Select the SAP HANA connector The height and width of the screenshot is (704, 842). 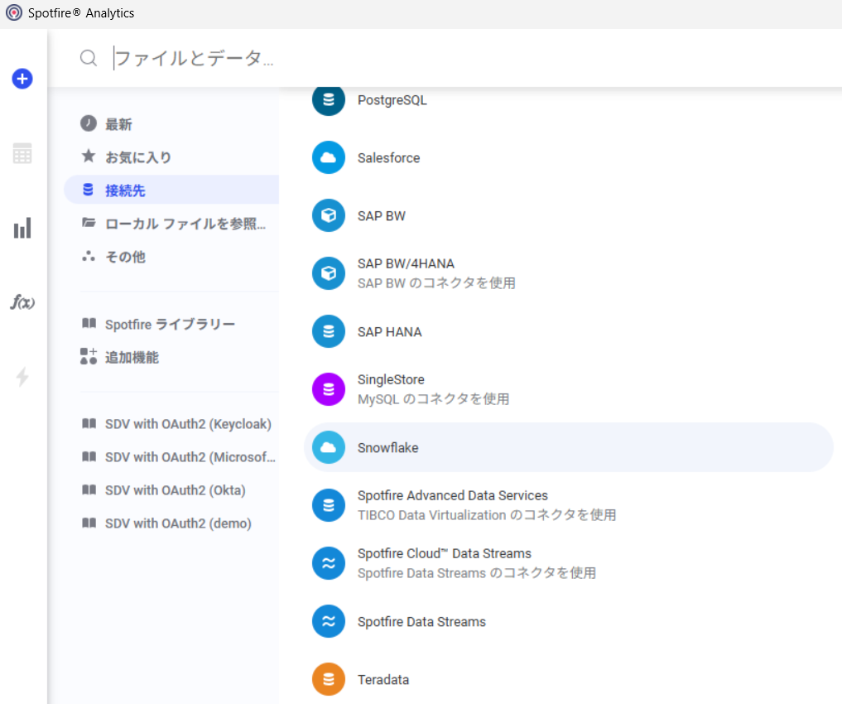pos(569,331)
